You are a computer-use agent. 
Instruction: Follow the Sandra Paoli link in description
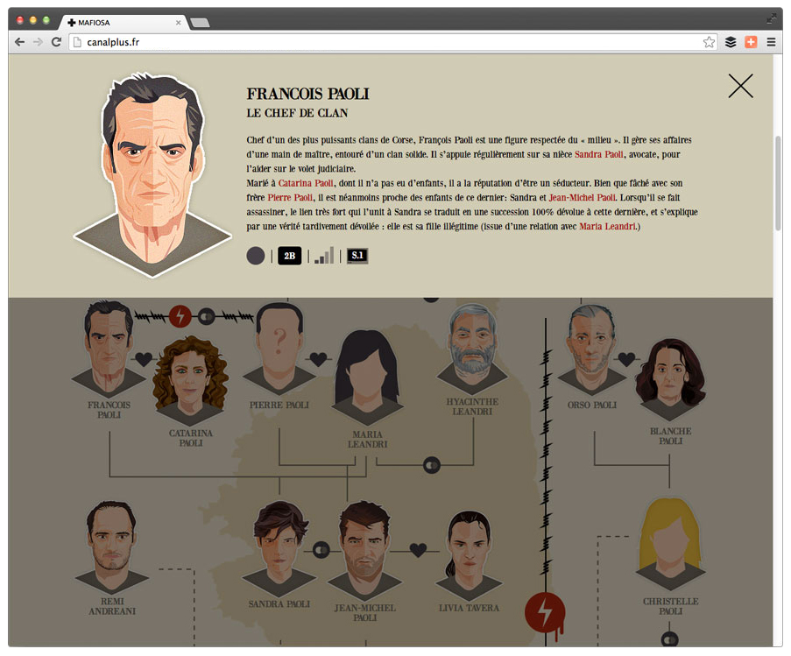click(599, 154)
